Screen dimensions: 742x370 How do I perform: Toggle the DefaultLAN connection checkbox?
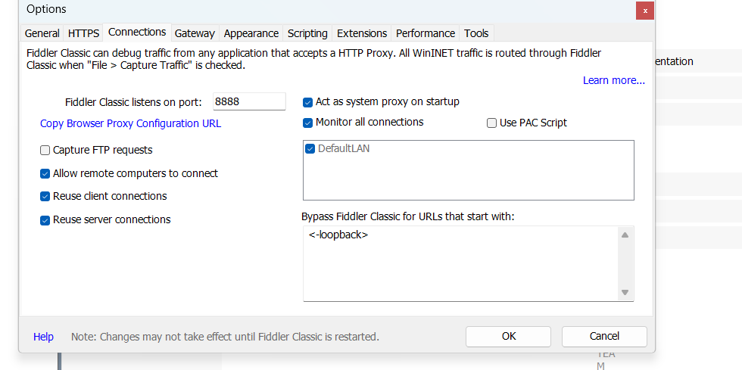(310, 149)
